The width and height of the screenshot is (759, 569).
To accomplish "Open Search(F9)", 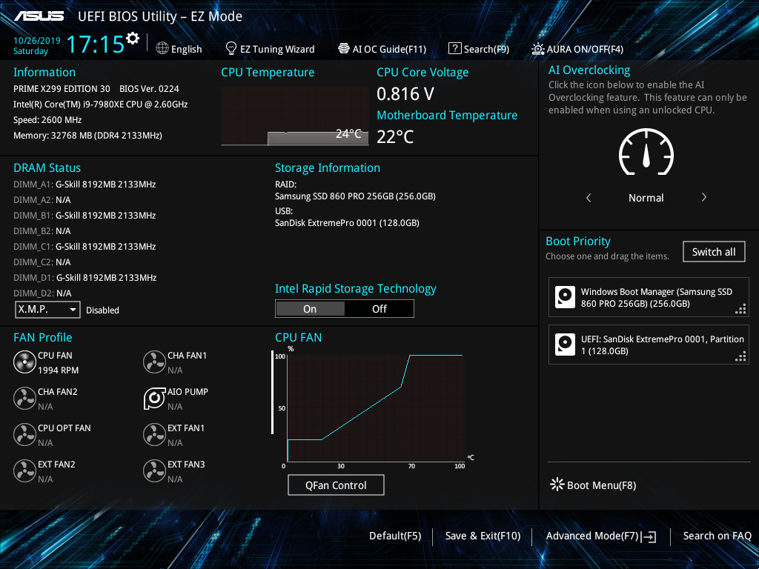I will (486, 49).
